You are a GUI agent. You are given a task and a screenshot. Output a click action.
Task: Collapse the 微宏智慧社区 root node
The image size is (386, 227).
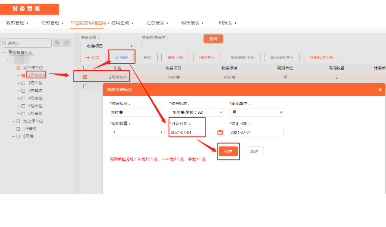click(x=3, y=52)
